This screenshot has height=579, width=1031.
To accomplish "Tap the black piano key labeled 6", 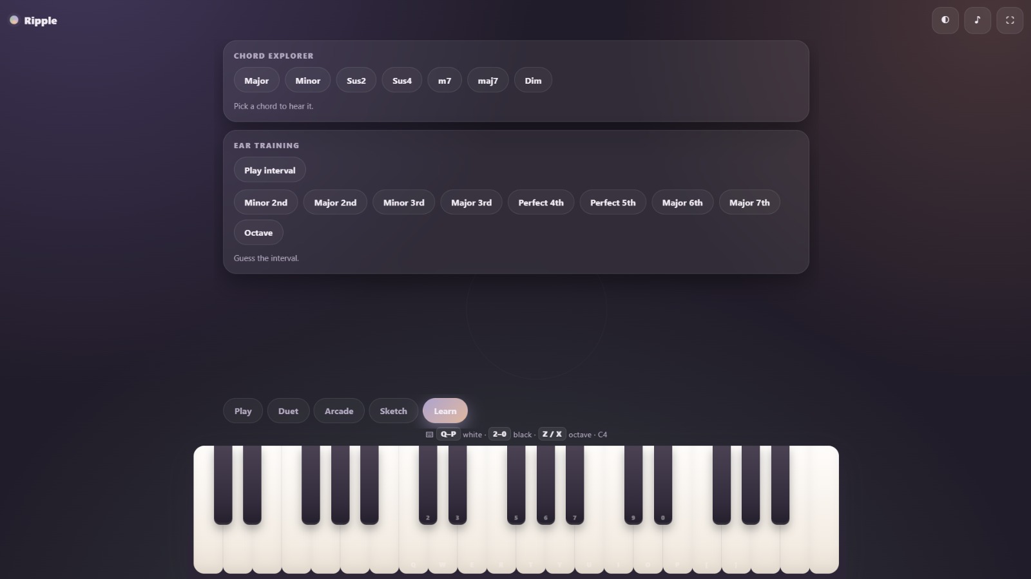I will (546, 484).
